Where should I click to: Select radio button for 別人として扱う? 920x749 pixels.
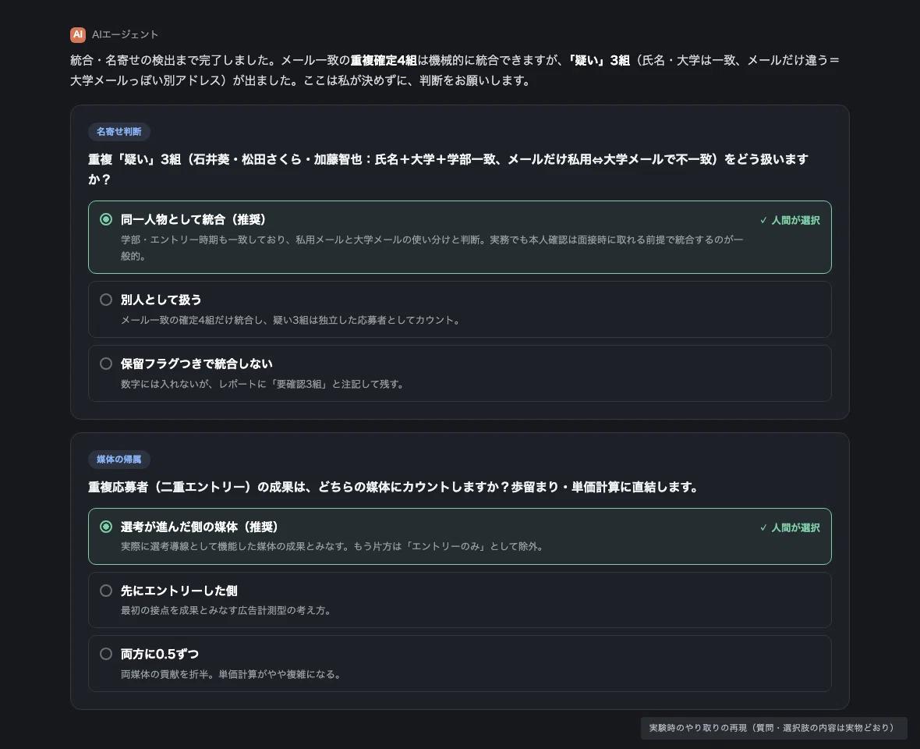(106, 300)
